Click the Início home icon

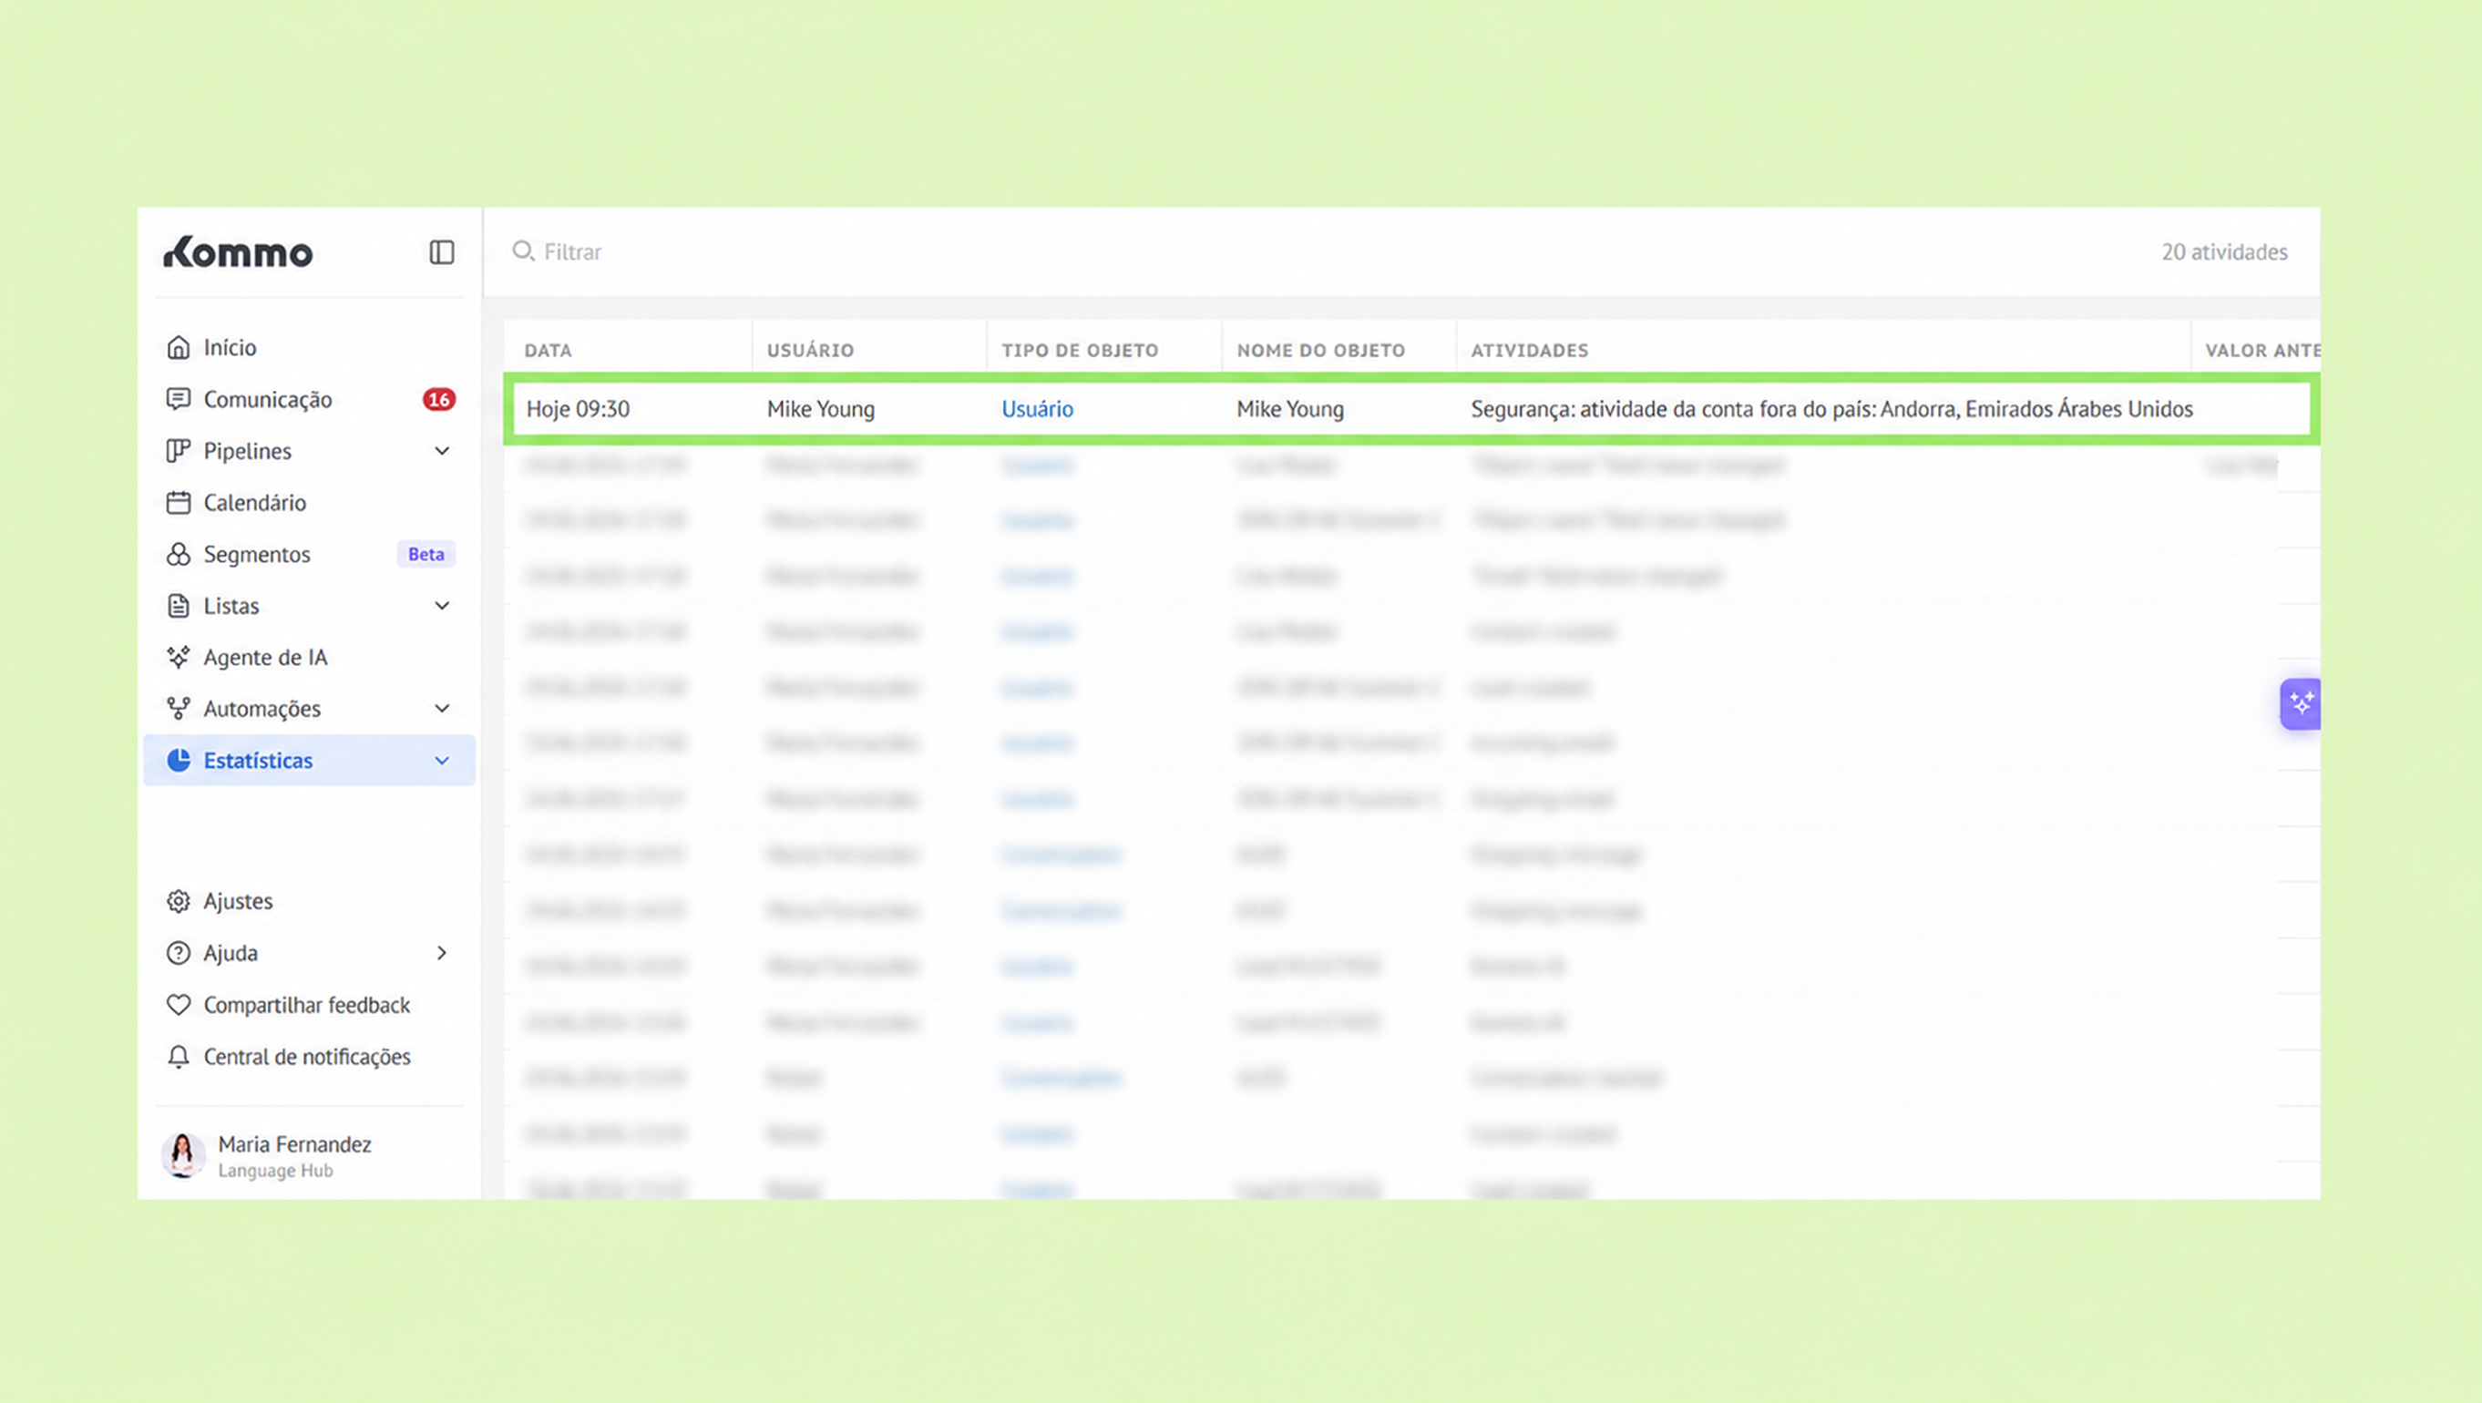[179, 347]
